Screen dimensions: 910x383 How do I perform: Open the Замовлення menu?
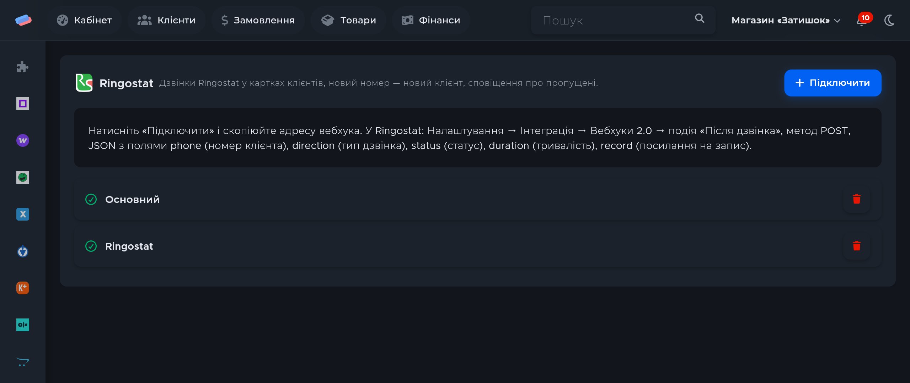coord(258,20)
